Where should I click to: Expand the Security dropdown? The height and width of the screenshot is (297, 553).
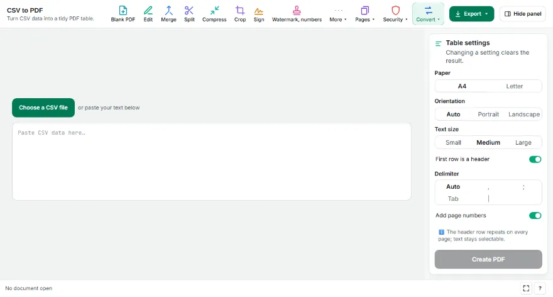tap(395, 14)
